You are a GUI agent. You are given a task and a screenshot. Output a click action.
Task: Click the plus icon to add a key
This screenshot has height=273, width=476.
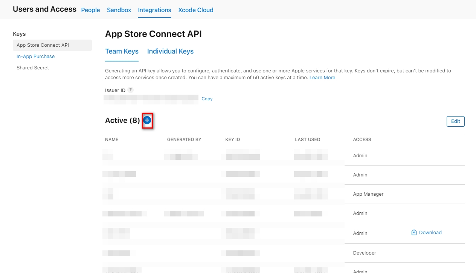coord(147,120)
